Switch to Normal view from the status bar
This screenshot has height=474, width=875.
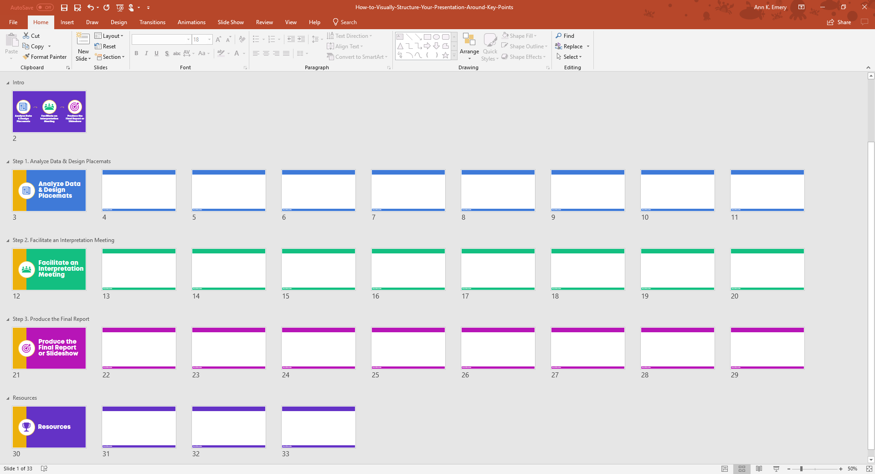click(x=724, y=469)
